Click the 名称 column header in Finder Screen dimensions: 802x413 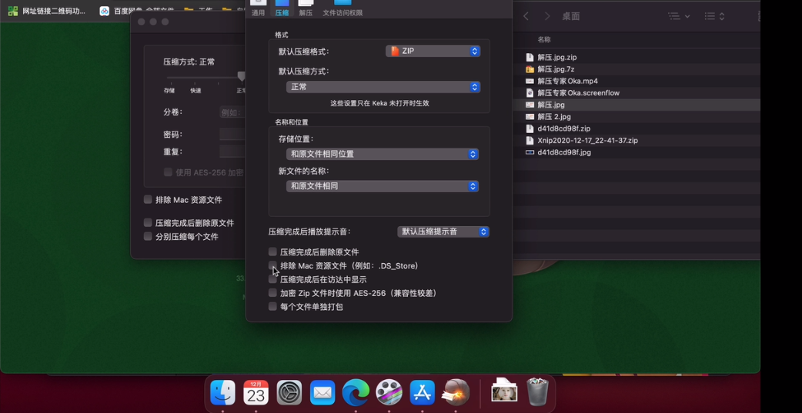544,39
